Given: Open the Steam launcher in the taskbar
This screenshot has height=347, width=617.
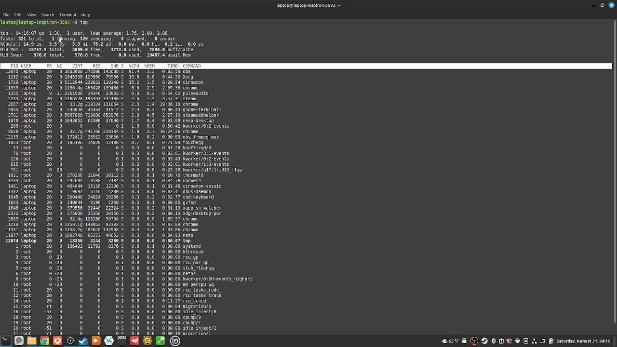Looking at the screenshot, I should coord(83,341).
